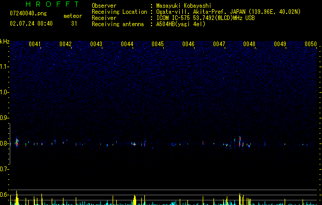Click the Ogata-vill. Akita-Pref. JAPAN location text
This screenshot has height=205, width=322.
pos(228,12)
